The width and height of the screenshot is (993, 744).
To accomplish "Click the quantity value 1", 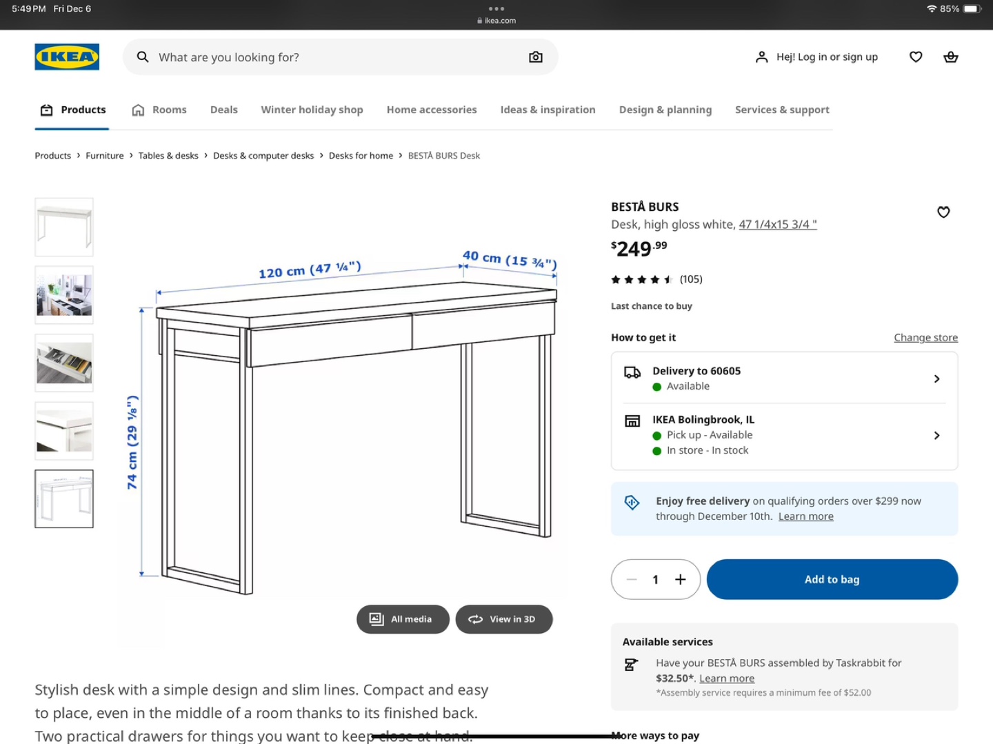I will [x=656, y=579].
